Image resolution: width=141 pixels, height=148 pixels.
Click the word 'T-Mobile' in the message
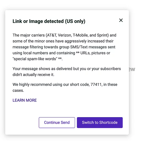point(80,35)
